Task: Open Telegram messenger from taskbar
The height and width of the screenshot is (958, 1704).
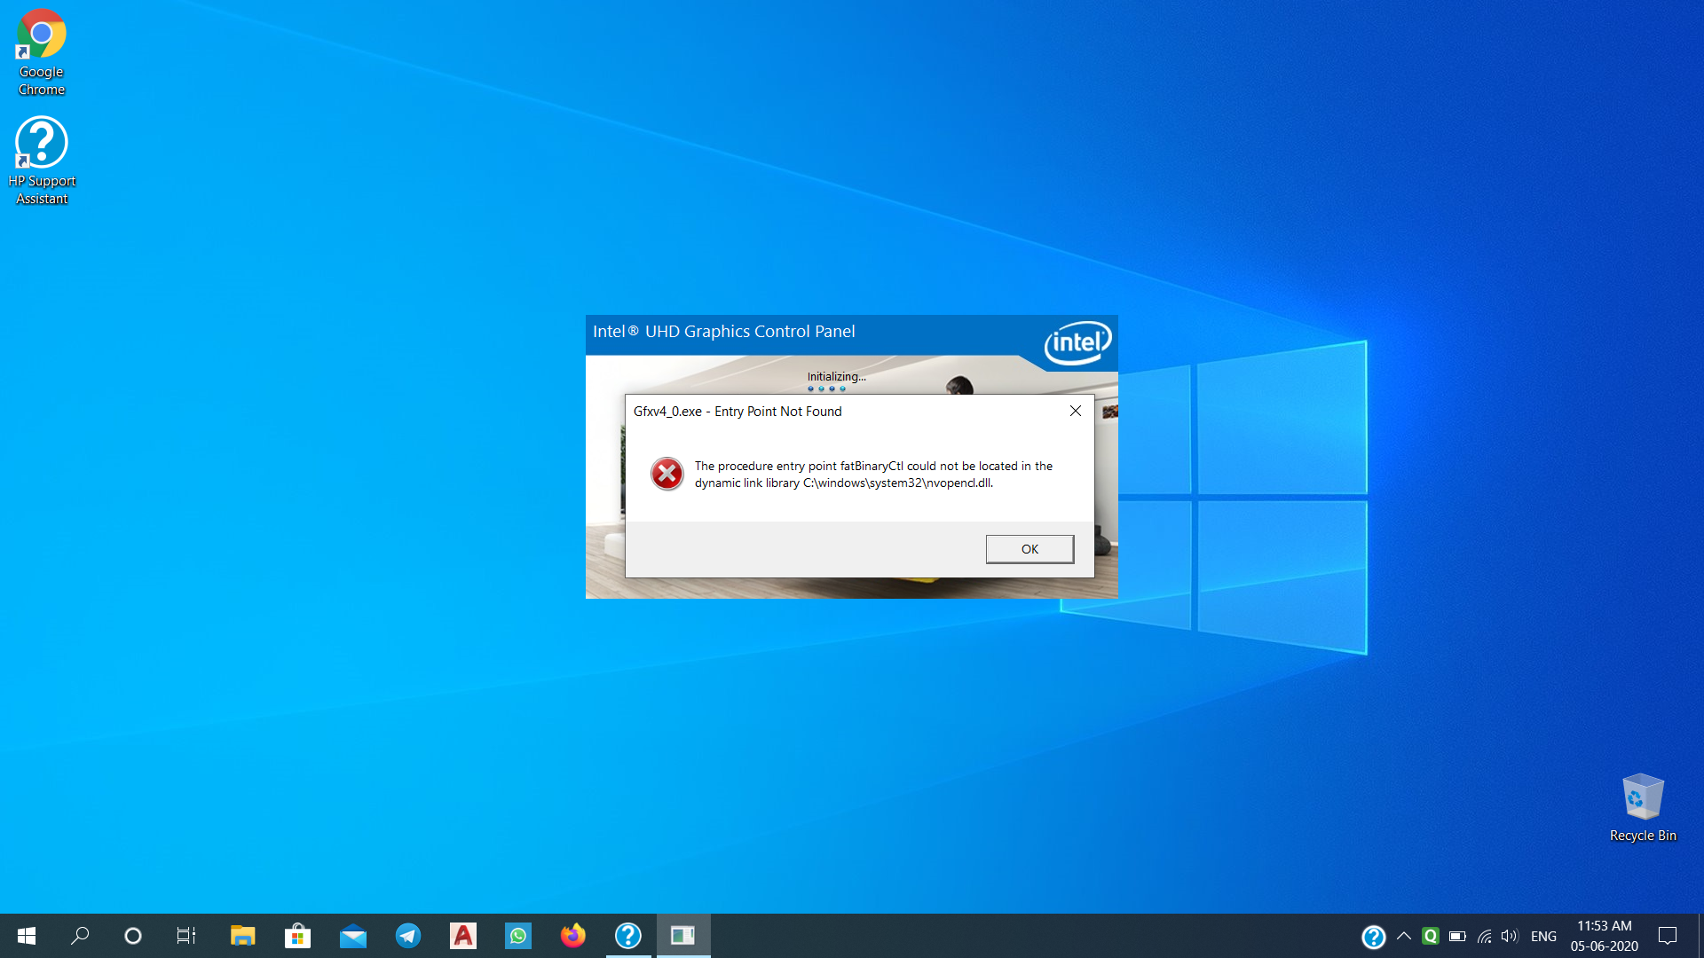Action: click(407, 936)
